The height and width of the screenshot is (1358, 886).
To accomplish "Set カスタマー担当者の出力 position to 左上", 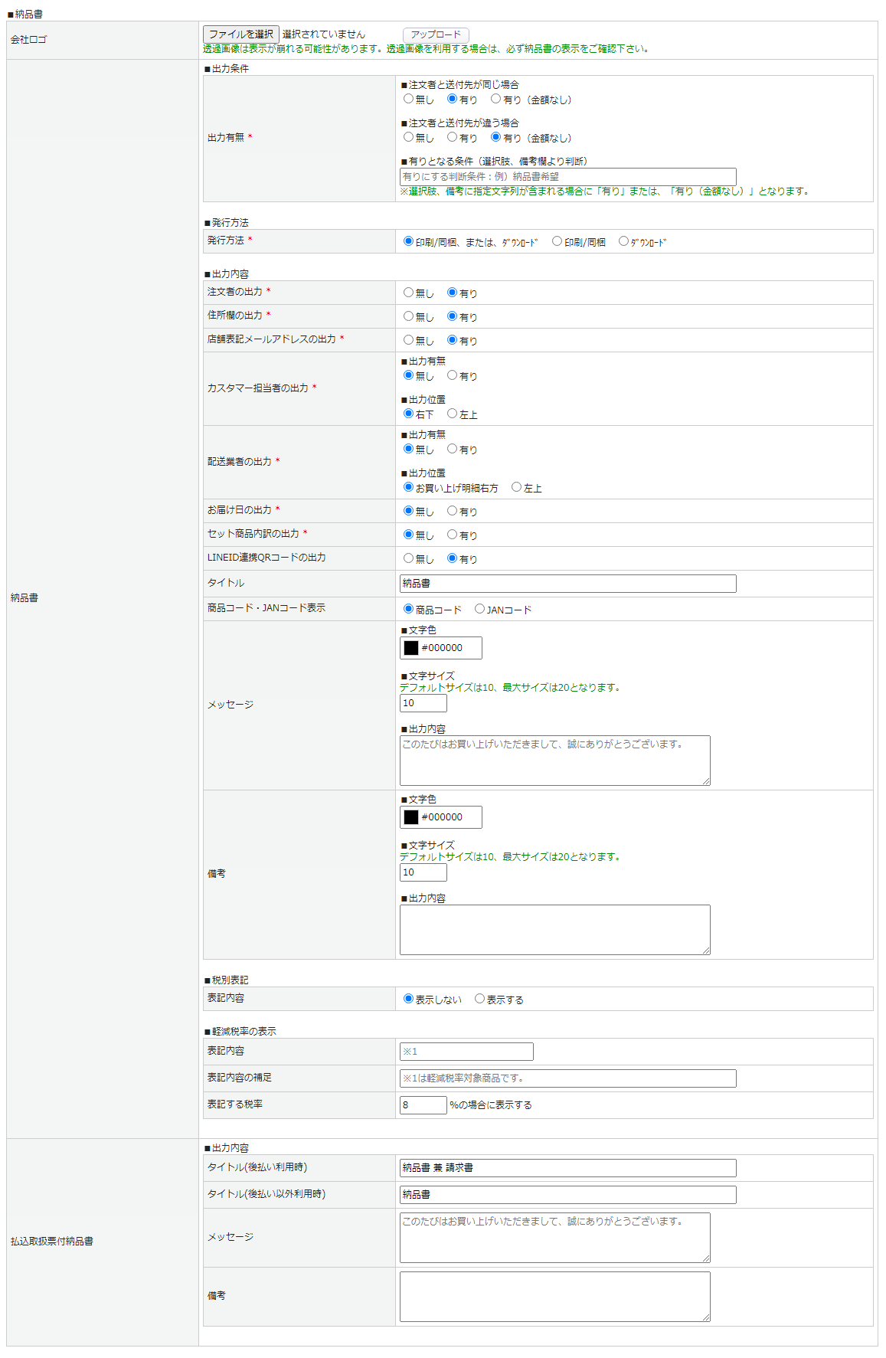I will pos(453,414).
